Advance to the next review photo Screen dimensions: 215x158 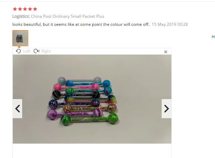click(x=166, y=108)
